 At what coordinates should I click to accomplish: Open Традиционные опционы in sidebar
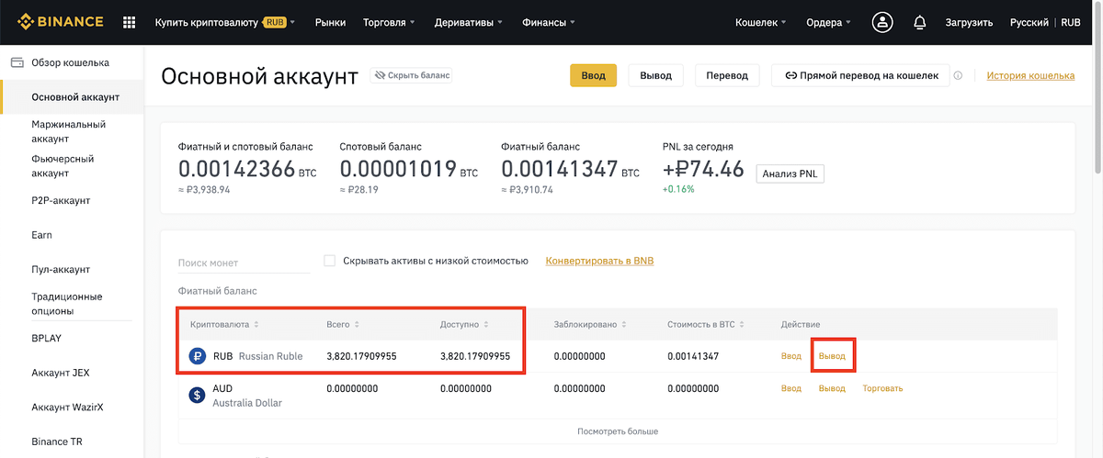point(67,304)
